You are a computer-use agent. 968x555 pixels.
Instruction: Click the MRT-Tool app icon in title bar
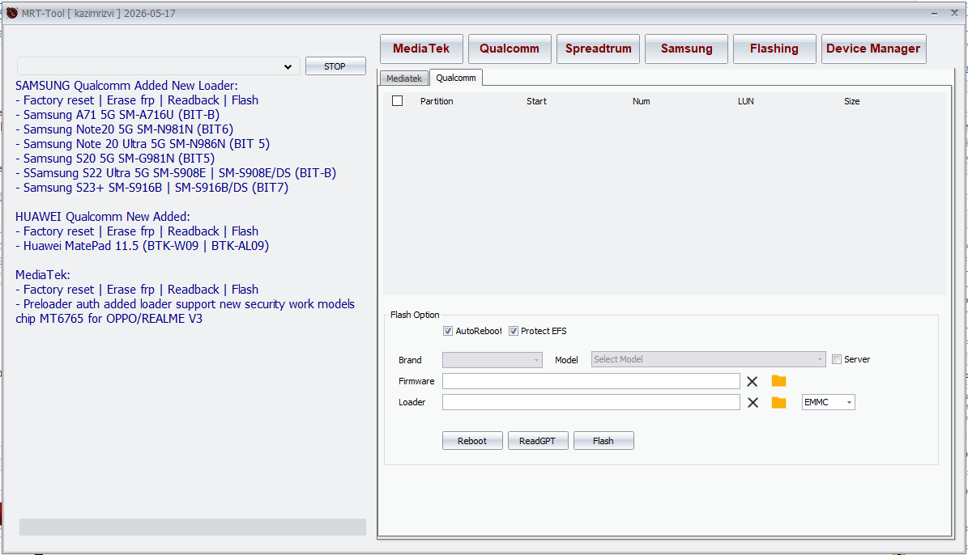11,13
